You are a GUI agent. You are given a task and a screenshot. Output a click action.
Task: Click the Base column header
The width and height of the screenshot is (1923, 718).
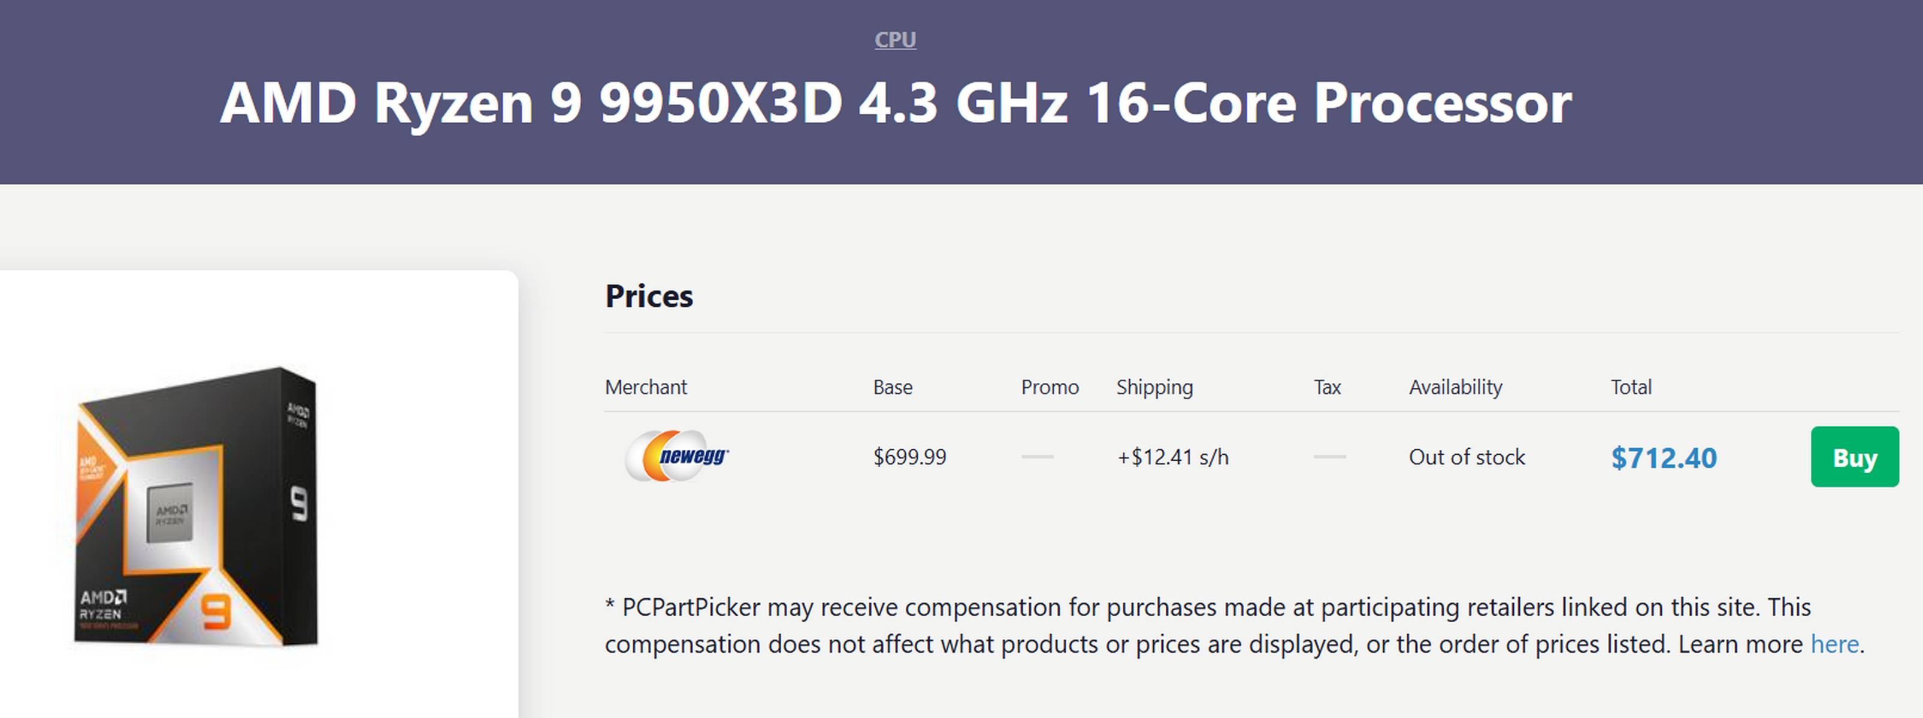pyautogui.click(x=893, y=387)
